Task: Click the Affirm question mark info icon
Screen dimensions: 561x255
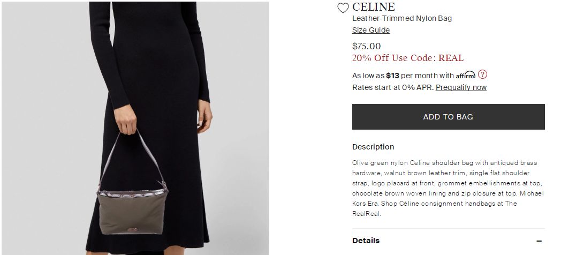Action: 482,74
